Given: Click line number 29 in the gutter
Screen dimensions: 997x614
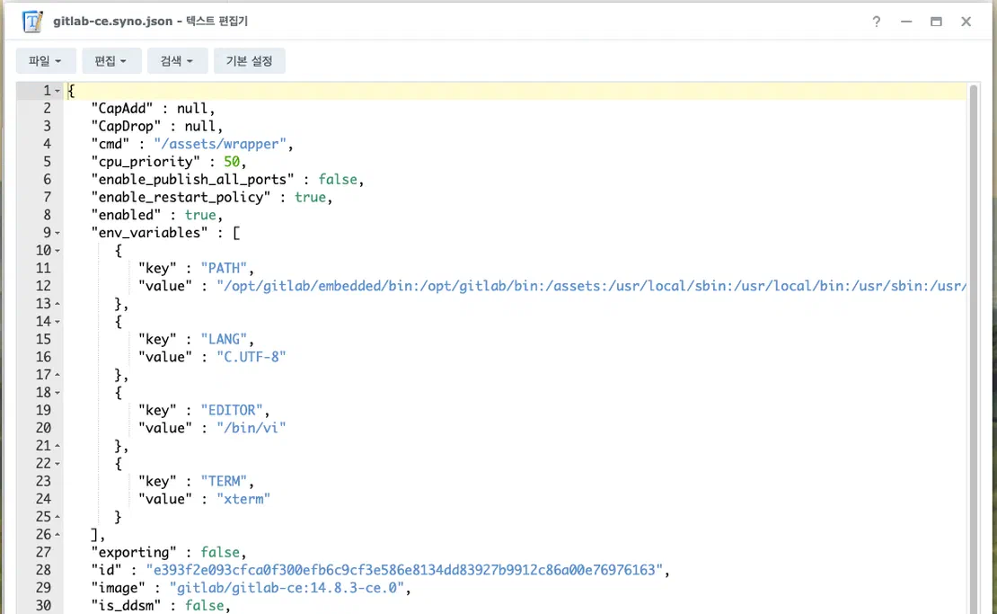Looking at the screenshot, I should 43,588.
